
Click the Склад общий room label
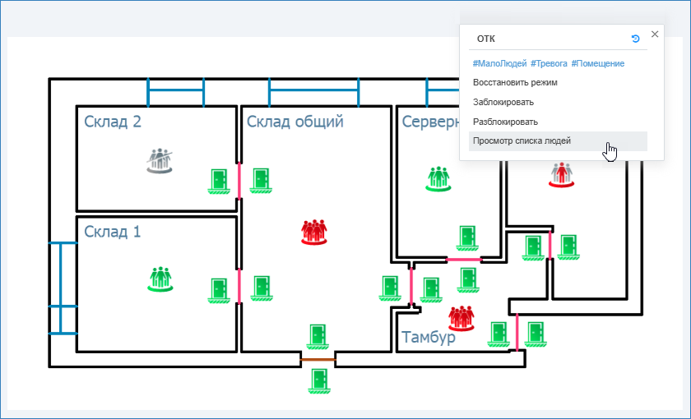point(295,122)
